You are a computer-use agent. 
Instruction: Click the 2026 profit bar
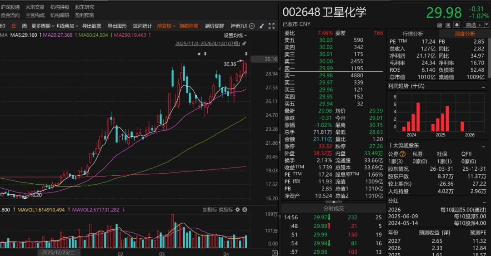point(462,126)
